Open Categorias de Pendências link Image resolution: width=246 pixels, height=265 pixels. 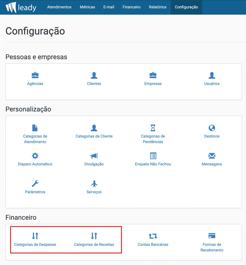click(x=153, y=139)
